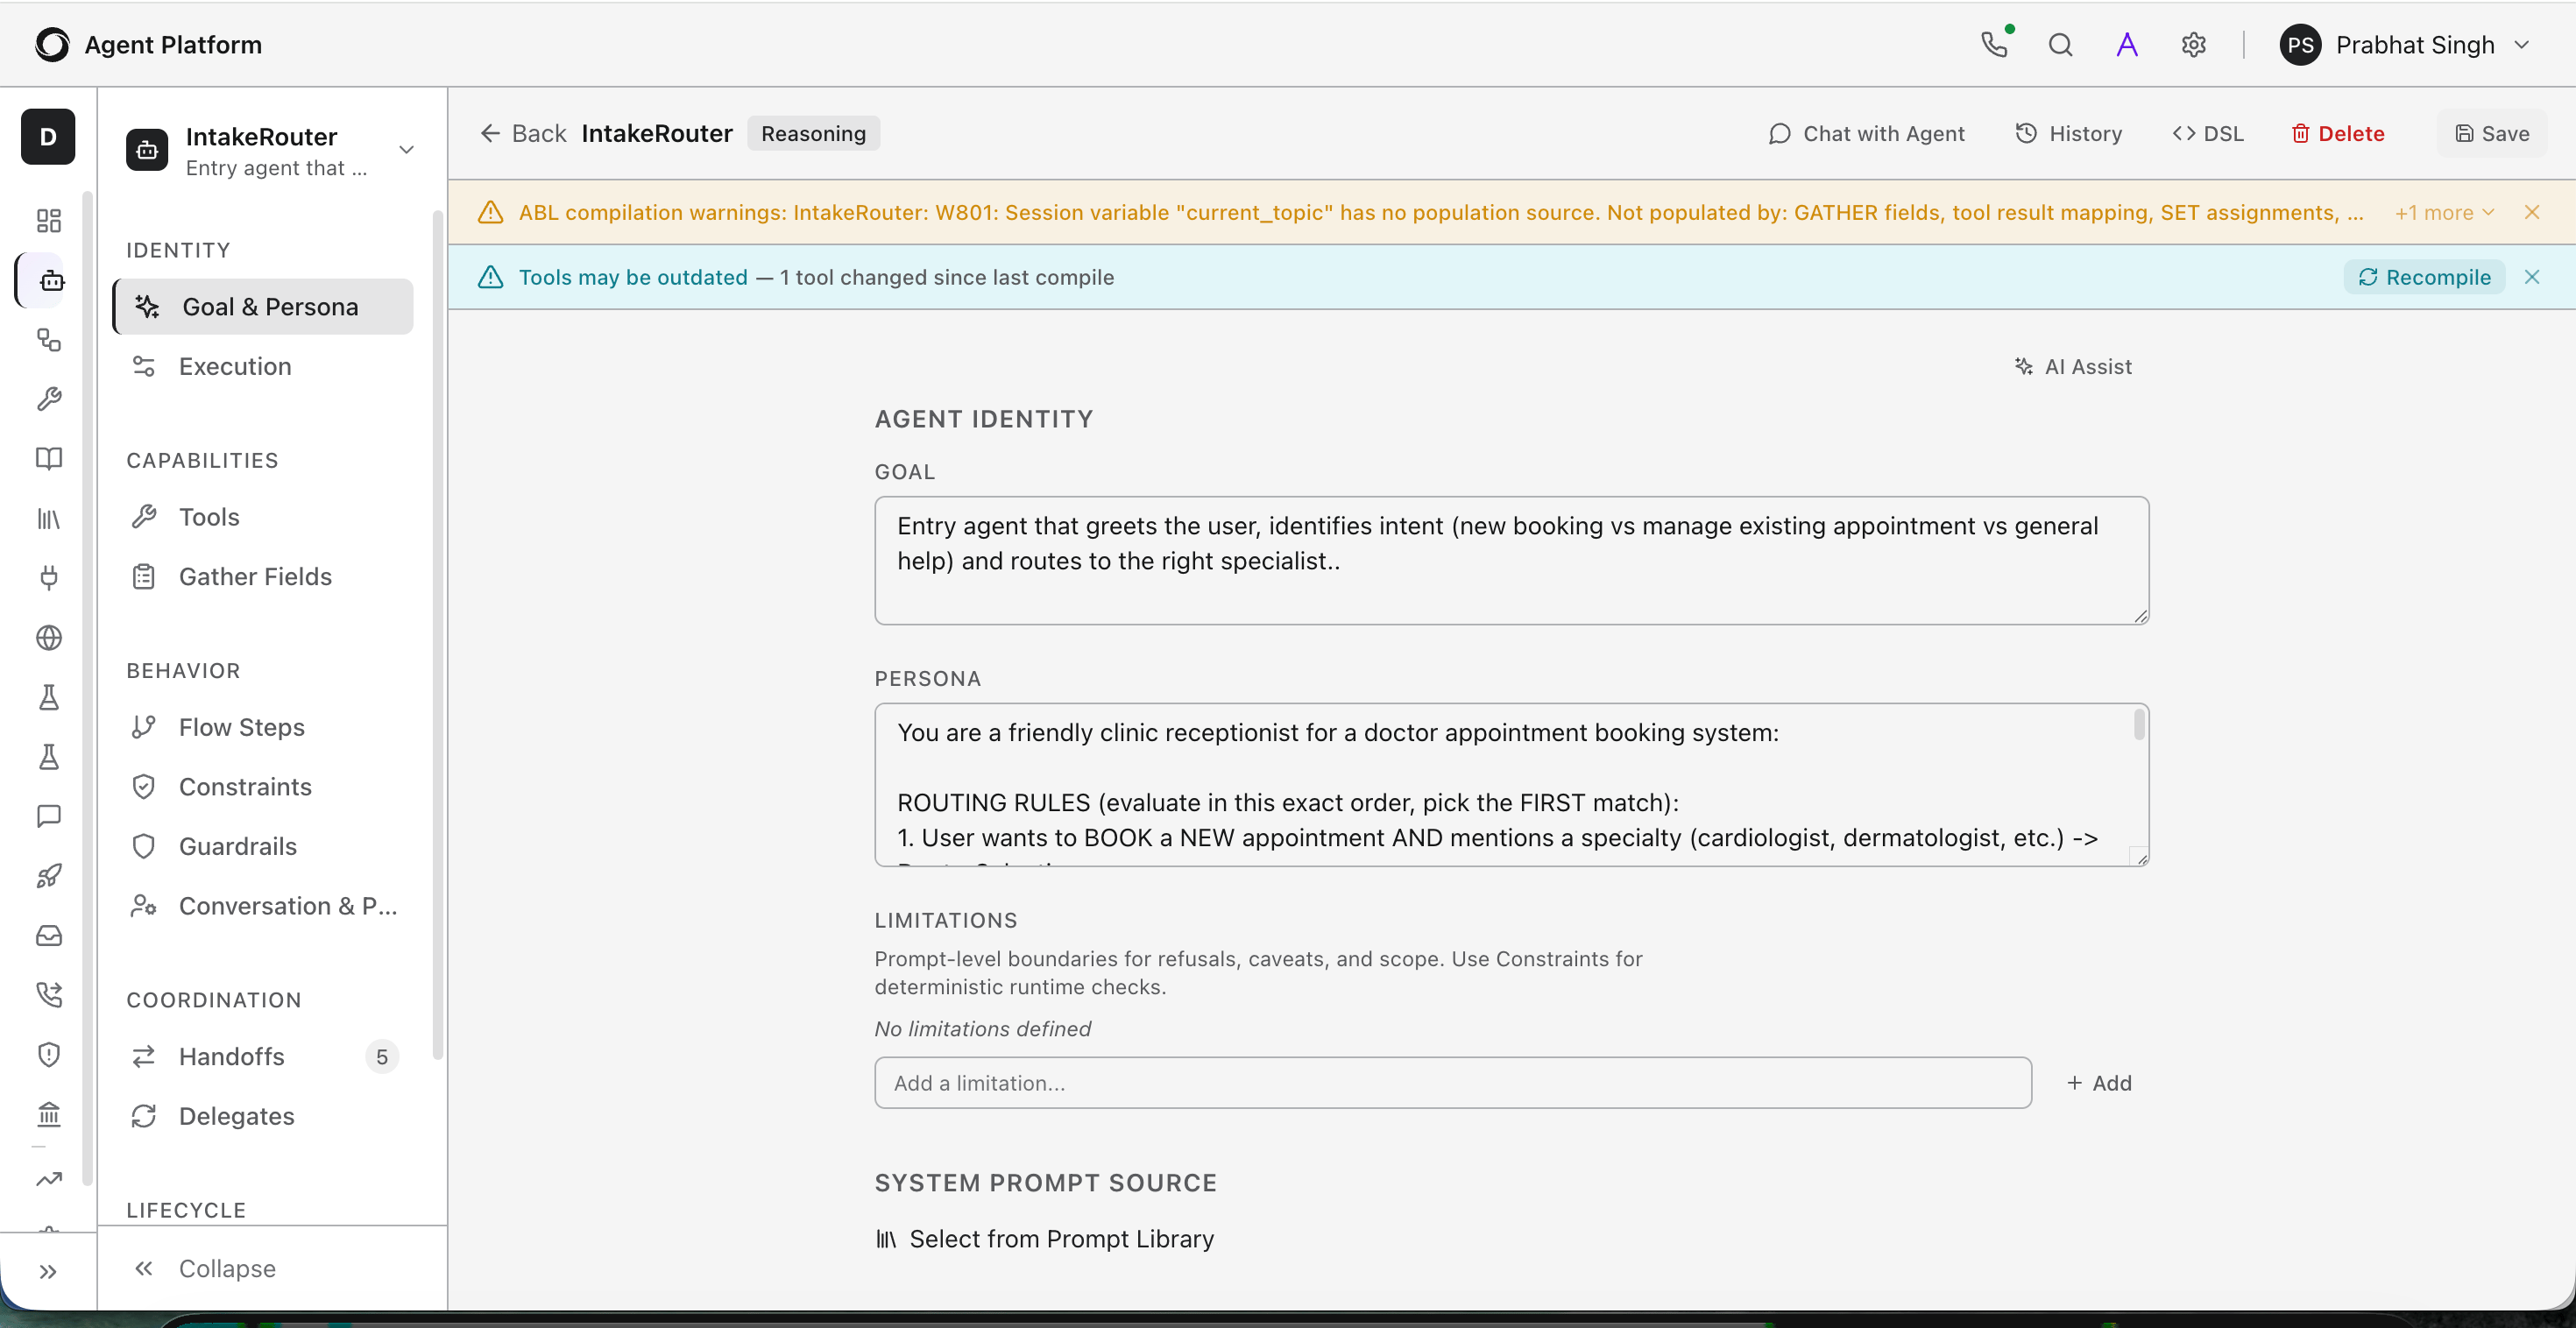Click the library shelf icon in left rail

[48, 518]
